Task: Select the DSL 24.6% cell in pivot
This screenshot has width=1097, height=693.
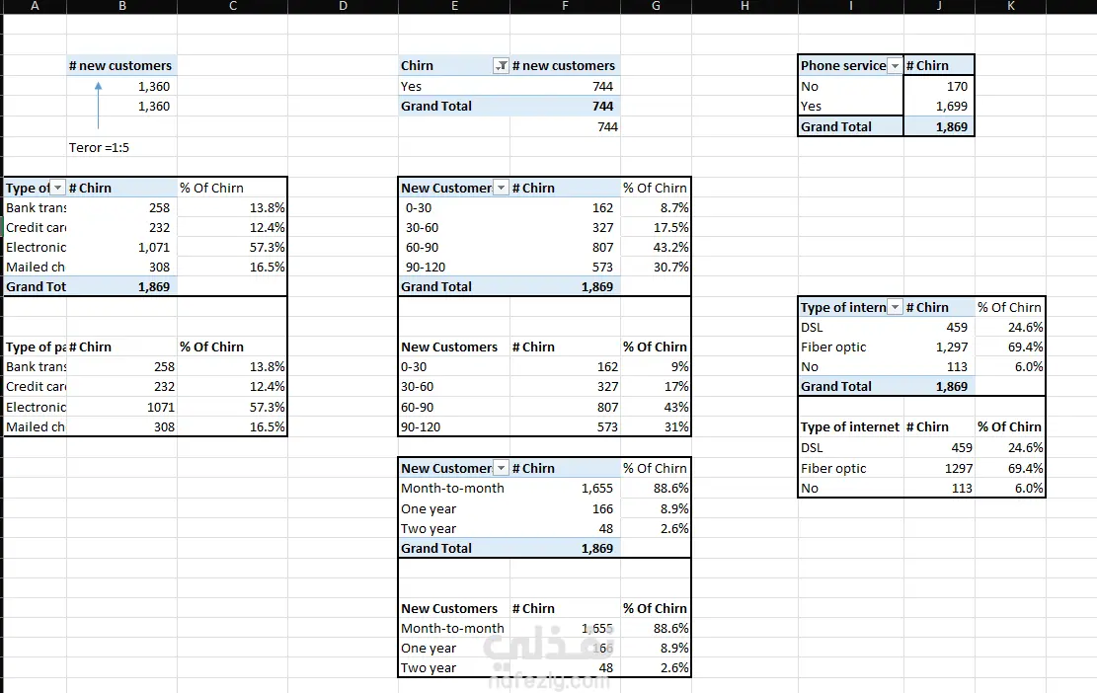Action: (1009, 328)
